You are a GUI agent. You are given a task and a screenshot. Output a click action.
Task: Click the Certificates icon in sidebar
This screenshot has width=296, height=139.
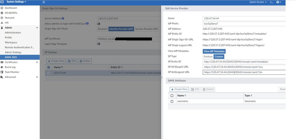(x=2, y=62)
